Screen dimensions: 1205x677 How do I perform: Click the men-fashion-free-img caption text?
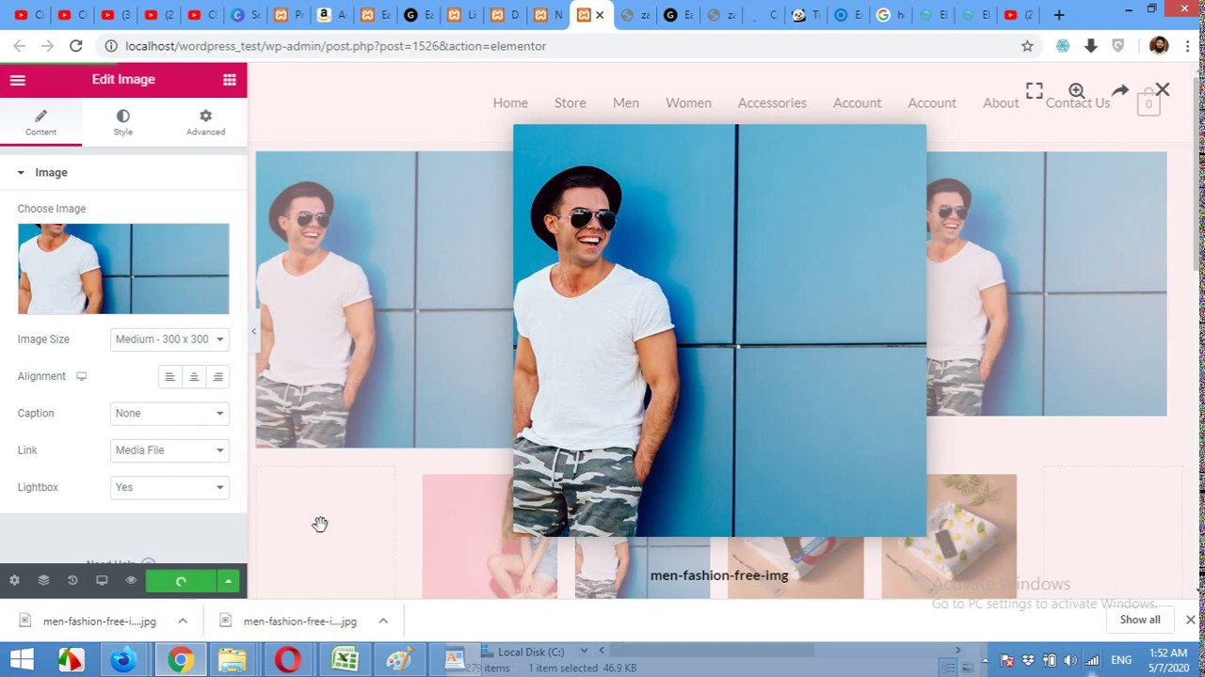point(719,575)
